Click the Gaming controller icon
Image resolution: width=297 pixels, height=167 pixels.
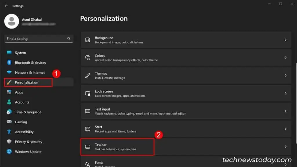coord(9,122)
